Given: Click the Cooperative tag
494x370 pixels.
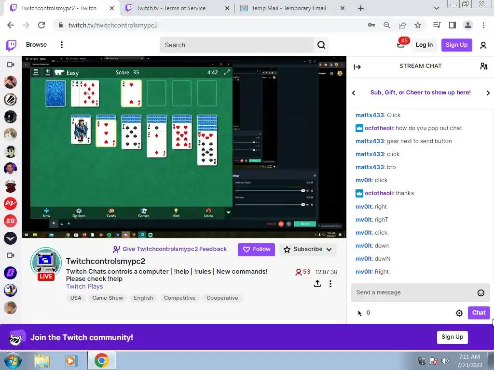Looking at the screenshot, I should (222, 298).
